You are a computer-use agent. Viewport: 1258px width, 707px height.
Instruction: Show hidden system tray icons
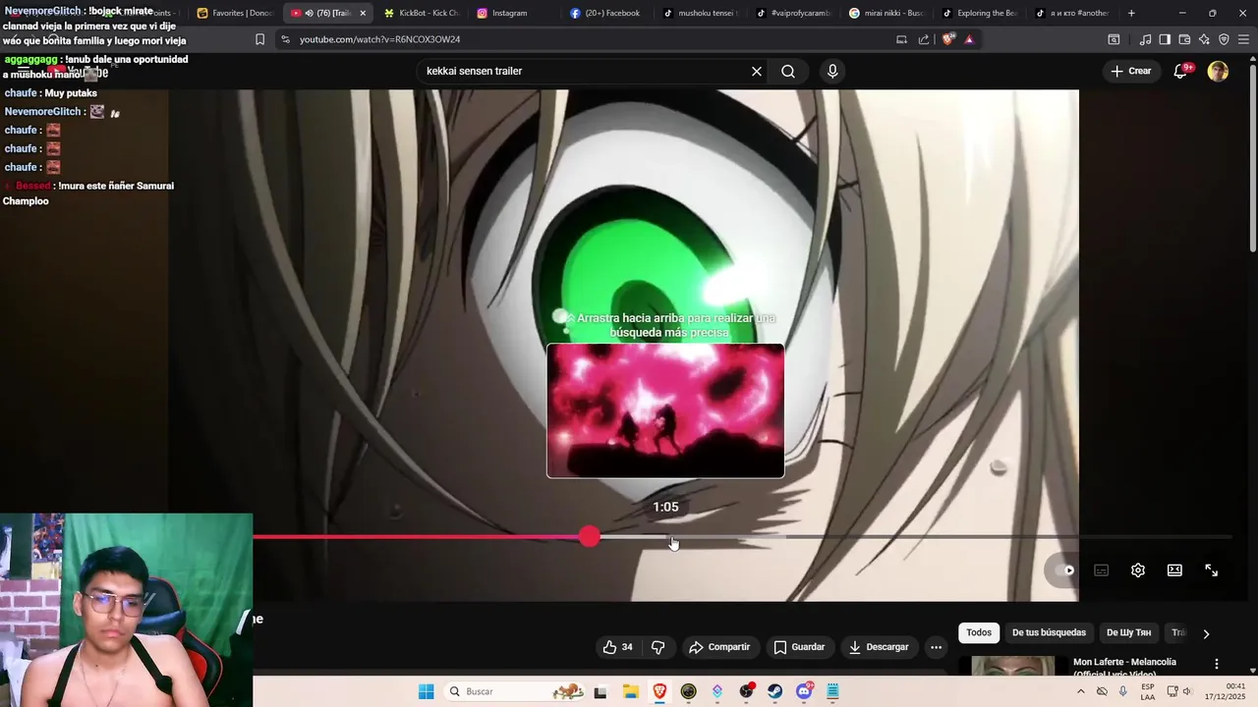1081,691
